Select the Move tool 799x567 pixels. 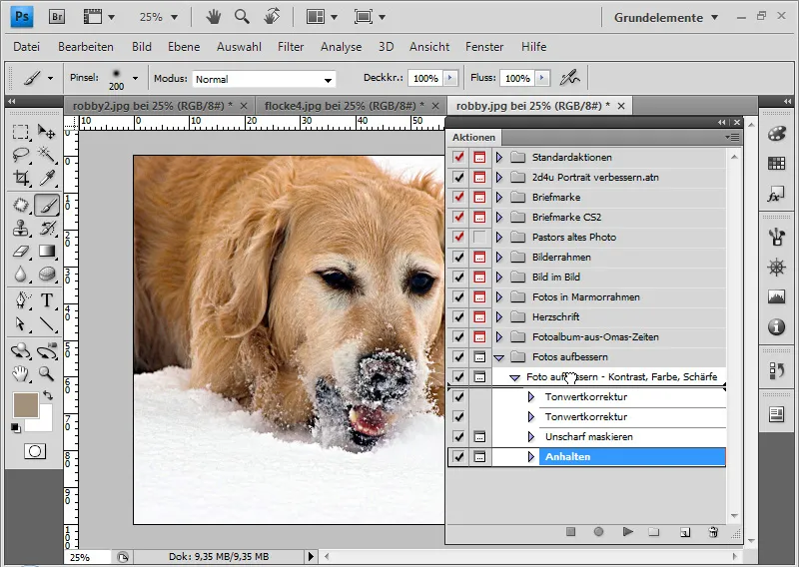[47, 132]
